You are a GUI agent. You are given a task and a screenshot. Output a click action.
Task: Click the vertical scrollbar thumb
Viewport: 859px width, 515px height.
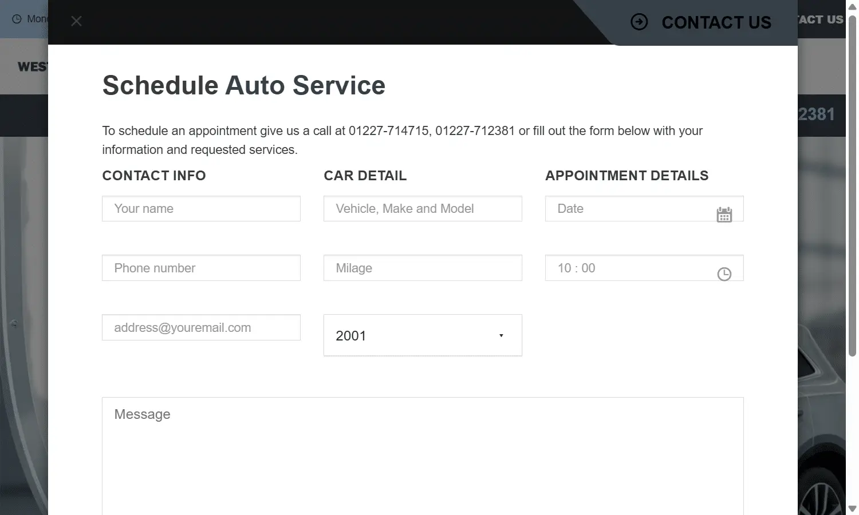pyautogui.click(x=852, y=186)
